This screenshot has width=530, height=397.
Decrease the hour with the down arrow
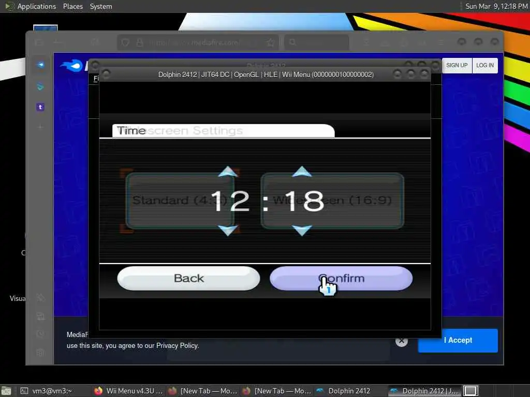pos(228,230)
